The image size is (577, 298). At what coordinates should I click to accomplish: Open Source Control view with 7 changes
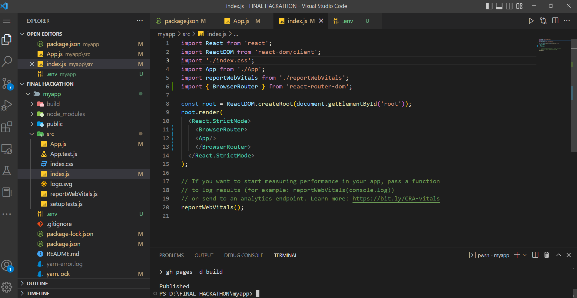tap(7, 83)
